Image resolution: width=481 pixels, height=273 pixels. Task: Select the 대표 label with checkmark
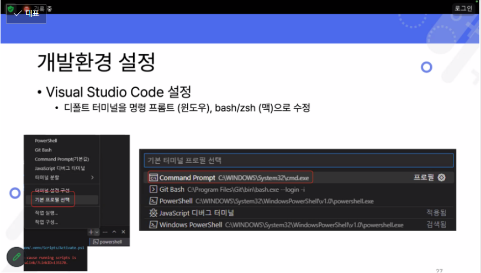tap(26, 13)
